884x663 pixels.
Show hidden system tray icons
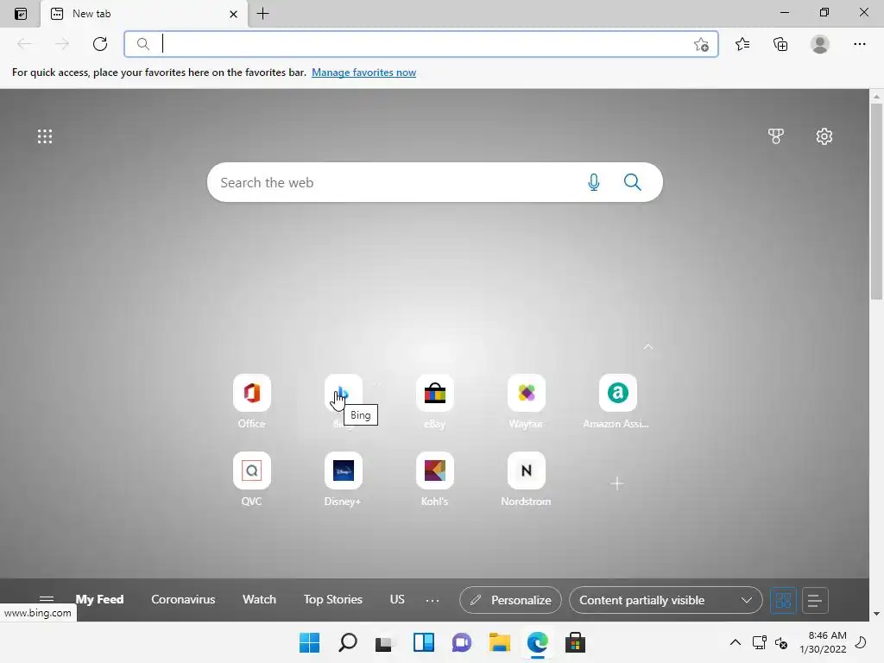[x=736, y=642]
